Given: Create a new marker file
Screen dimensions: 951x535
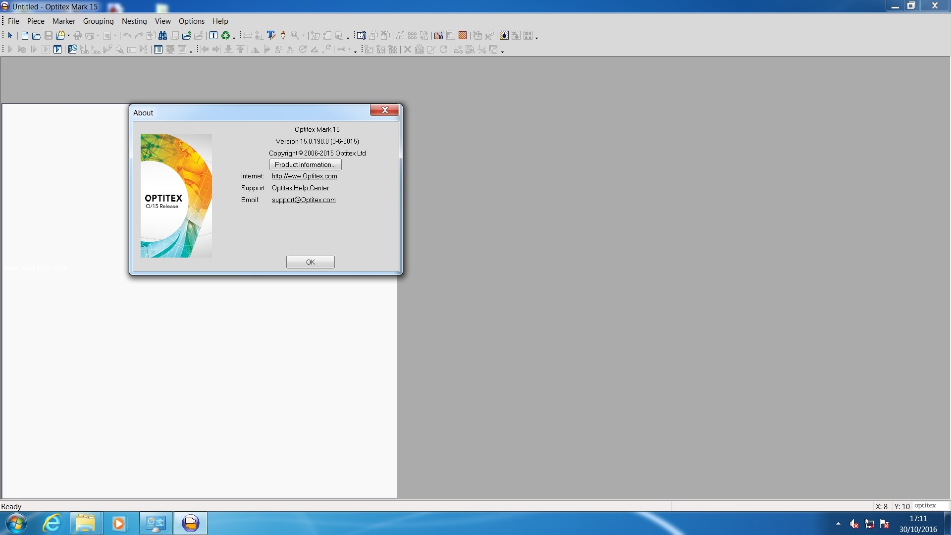Looking at the screenshot, I should pos(25,36).
